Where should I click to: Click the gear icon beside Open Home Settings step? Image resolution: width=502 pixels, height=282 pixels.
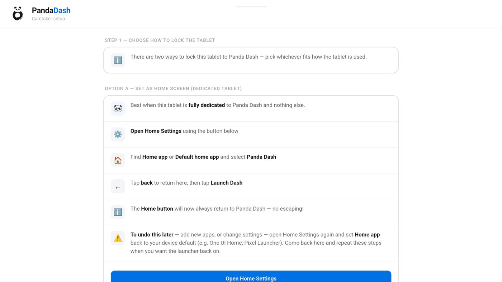point(118,134)
